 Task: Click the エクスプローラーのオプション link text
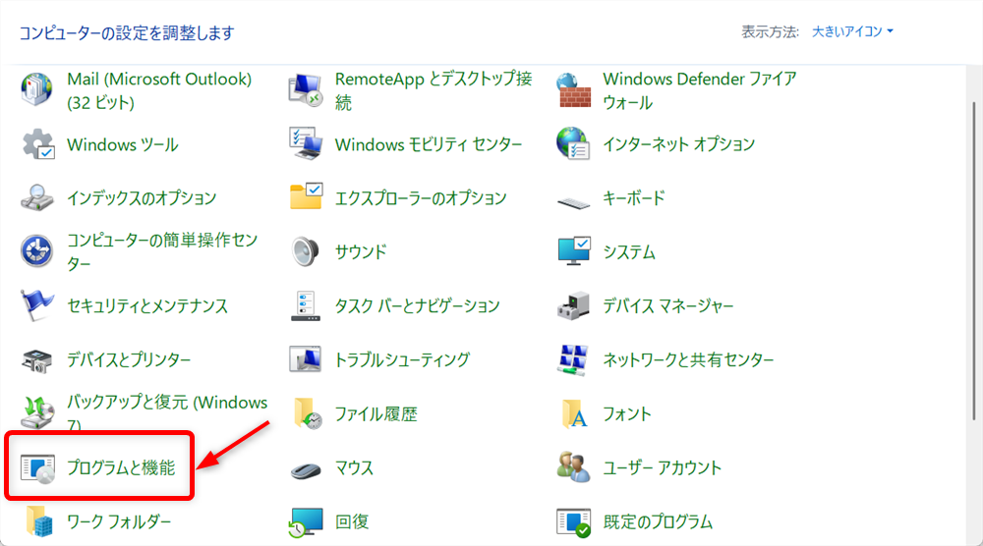click(x=421, y=197)
